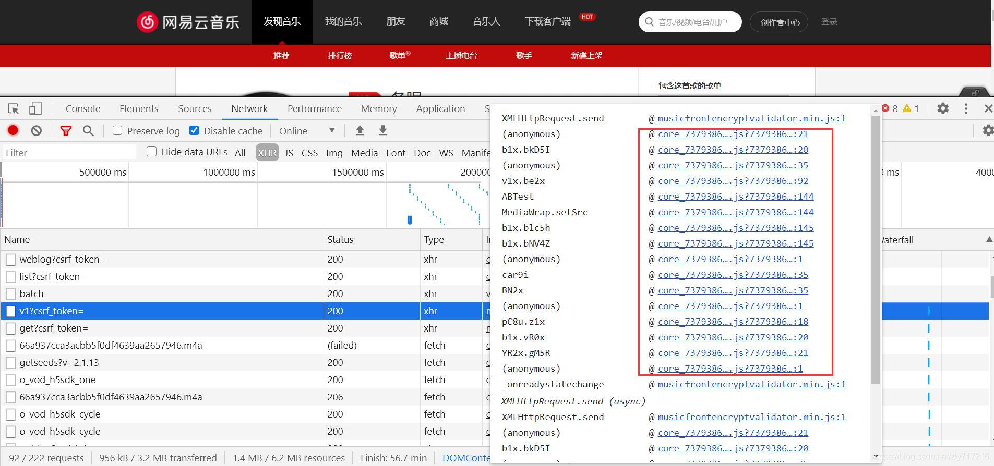Open the 歌手 sub-navigation item
Screen dimensions: 994x466
click(x=524, y=55)
